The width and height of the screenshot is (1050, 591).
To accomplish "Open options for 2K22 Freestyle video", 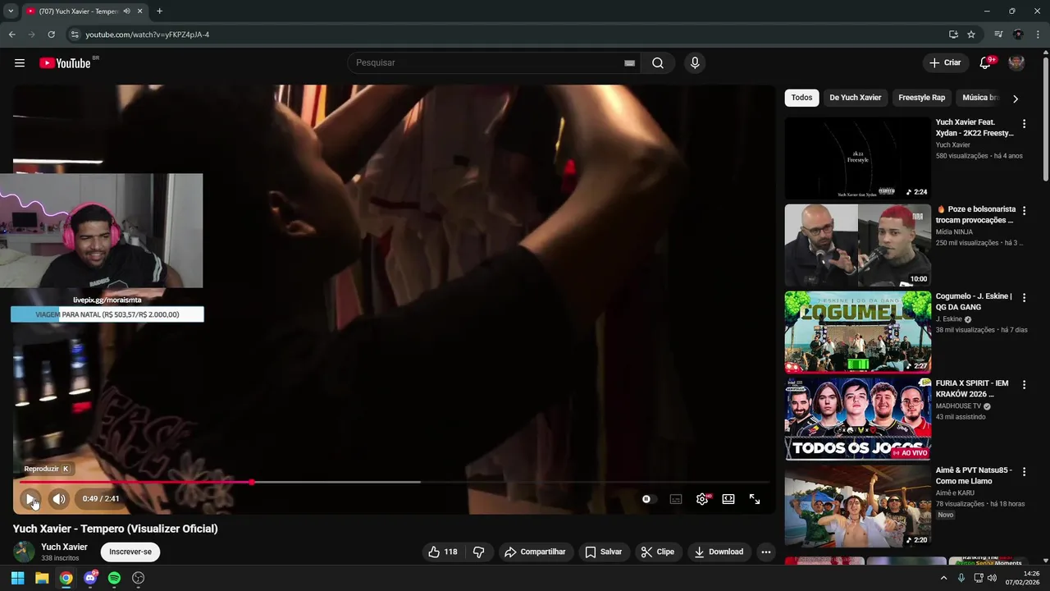I will 1024,124.
